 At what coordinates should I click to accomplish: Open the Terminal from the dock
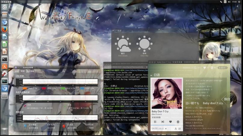(5, 59)
